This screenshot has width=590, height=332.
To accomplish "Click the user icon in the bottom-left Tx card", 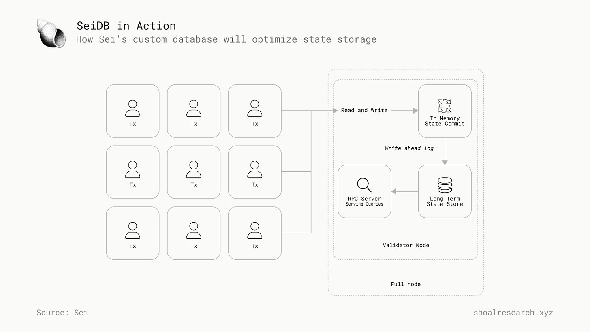I will point(133,231).
